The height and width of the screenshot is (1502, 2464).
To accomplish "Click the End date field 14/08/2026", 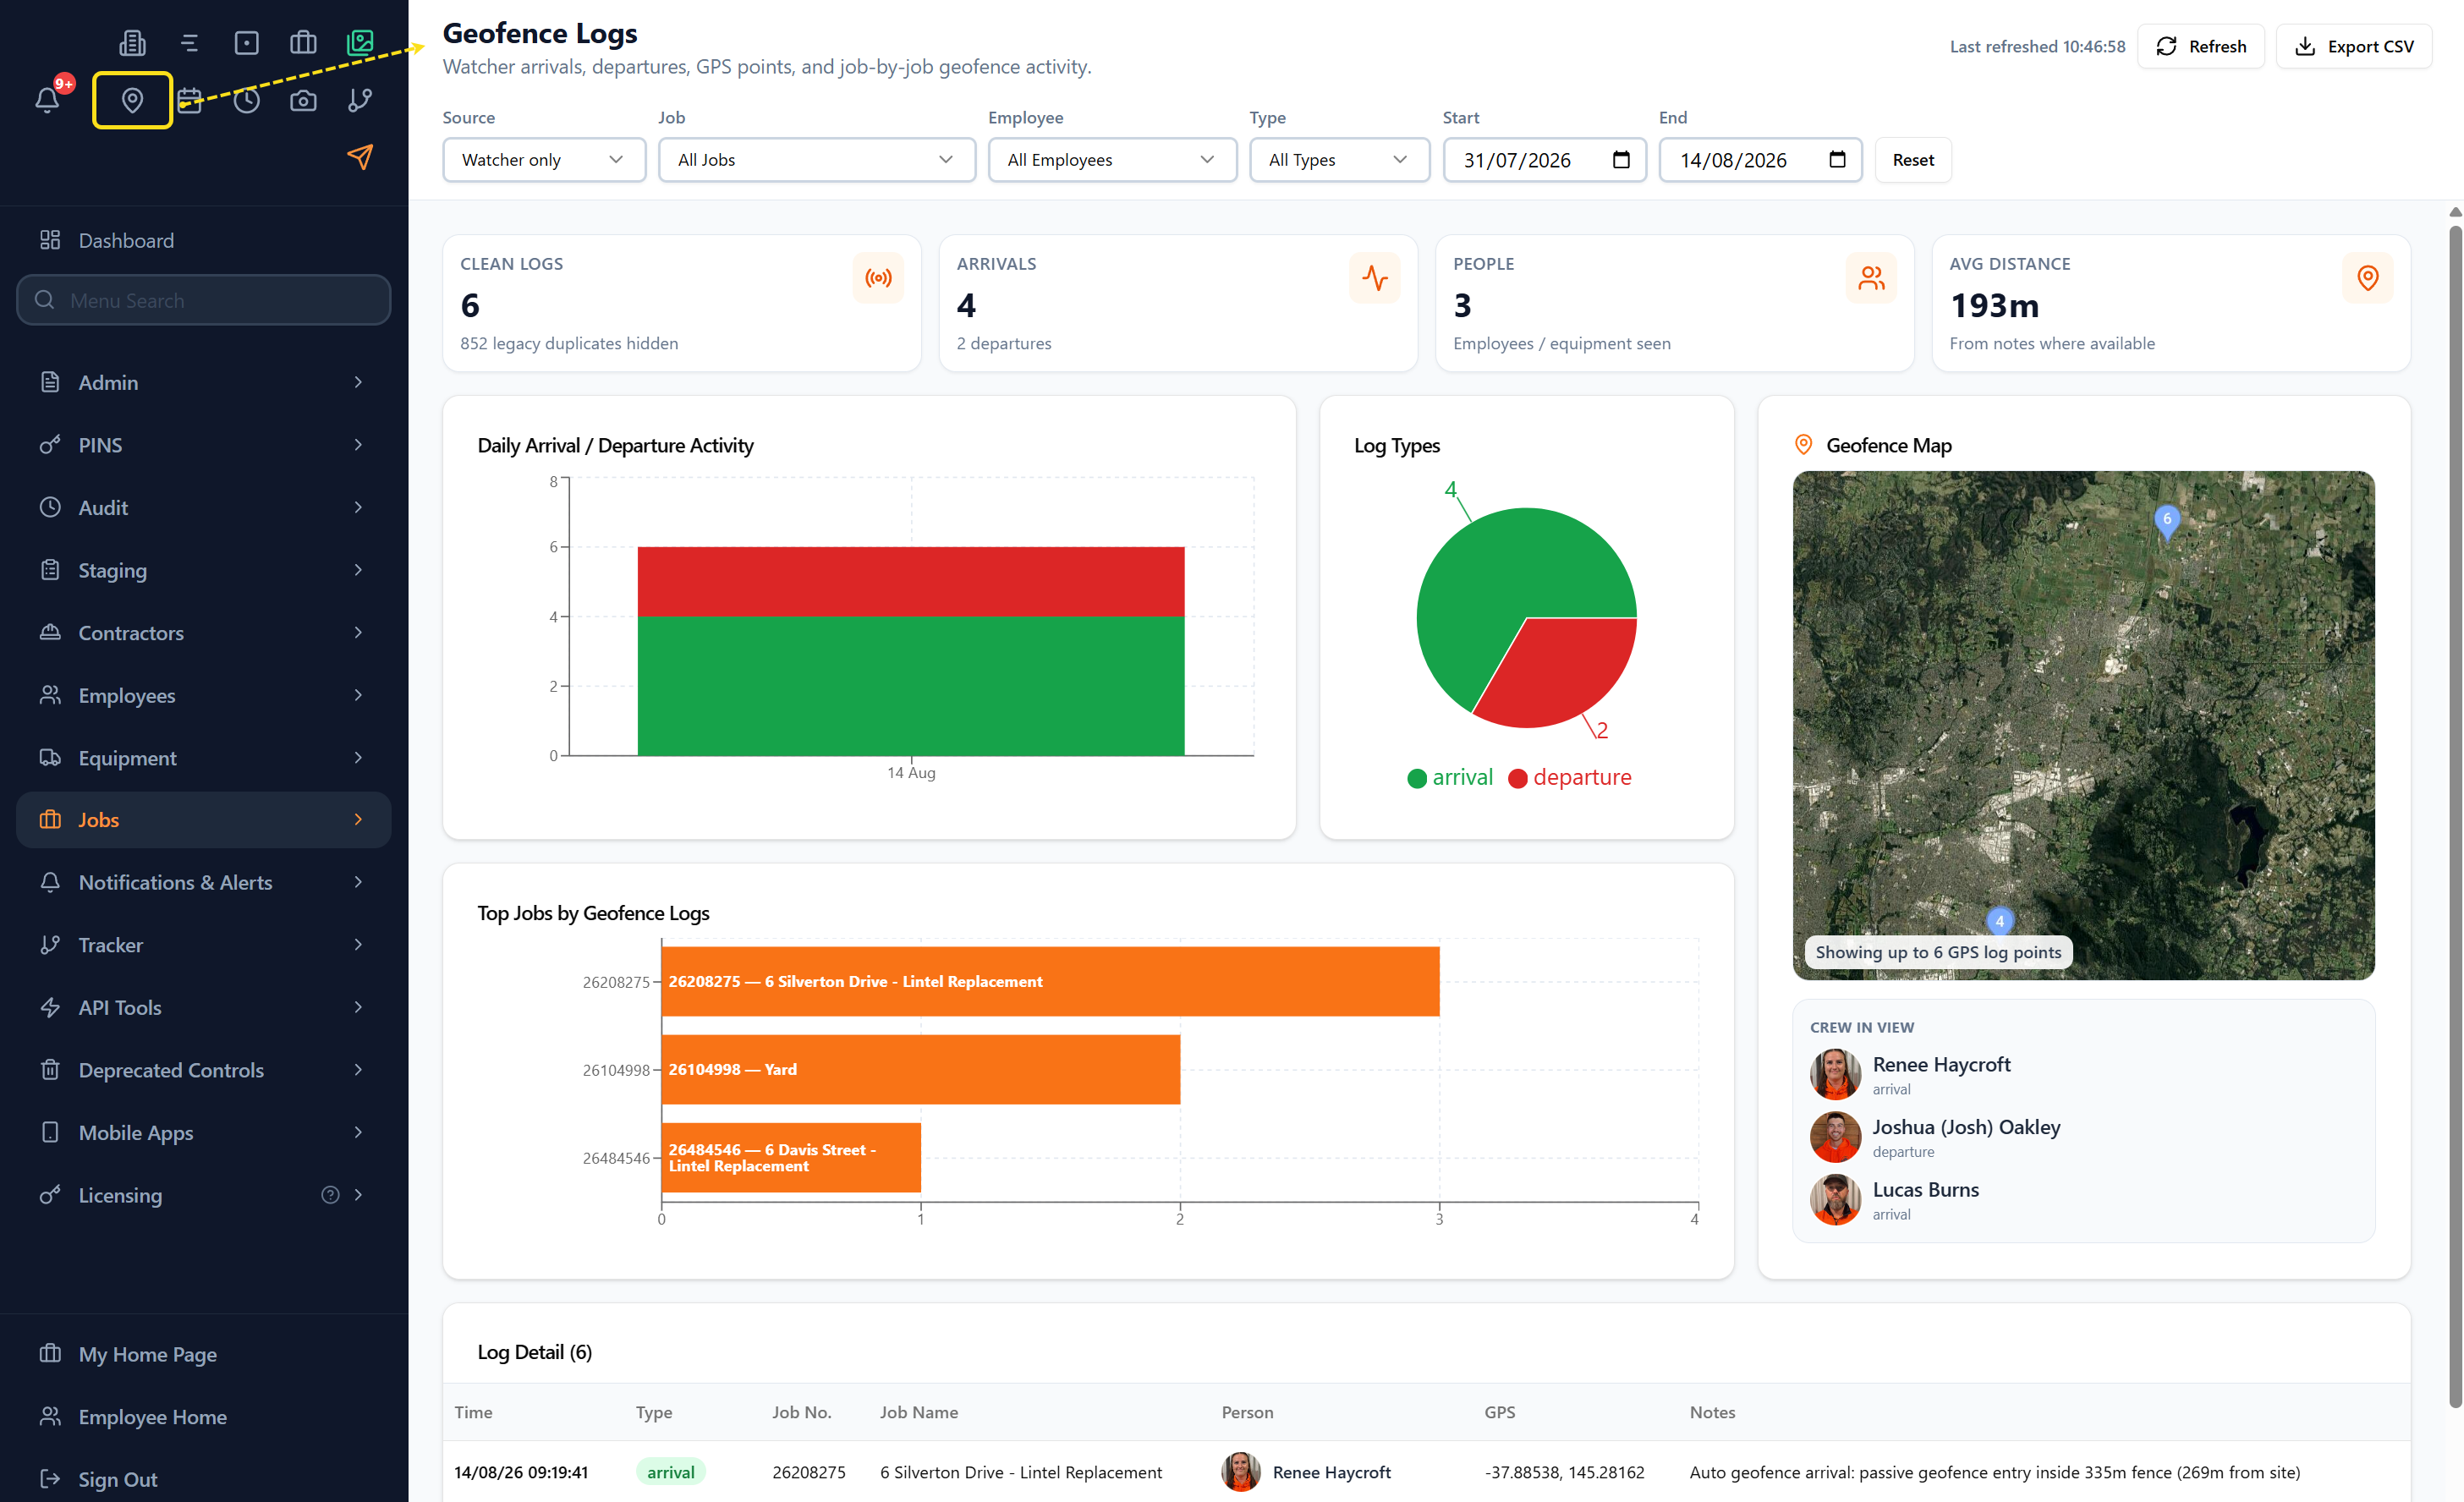I will pos(1760,160).
